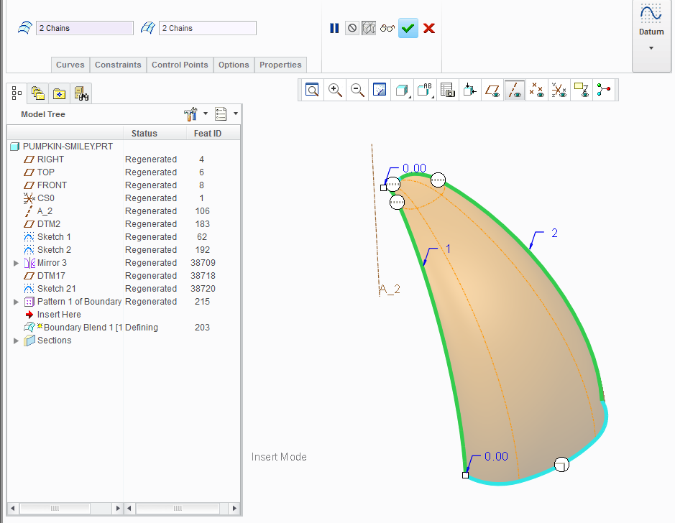Image resolution: width=675 pixels, height=523 pixels.
Task: Click the top 0.00 dimension value
Action: (x=414, y=168)
